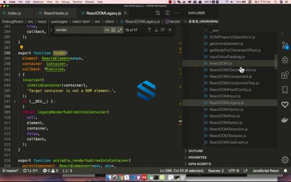Viewport: 291px width, 182px height.
Task: Collapse the workspace root section header
Action: click(x=201, y=21)
